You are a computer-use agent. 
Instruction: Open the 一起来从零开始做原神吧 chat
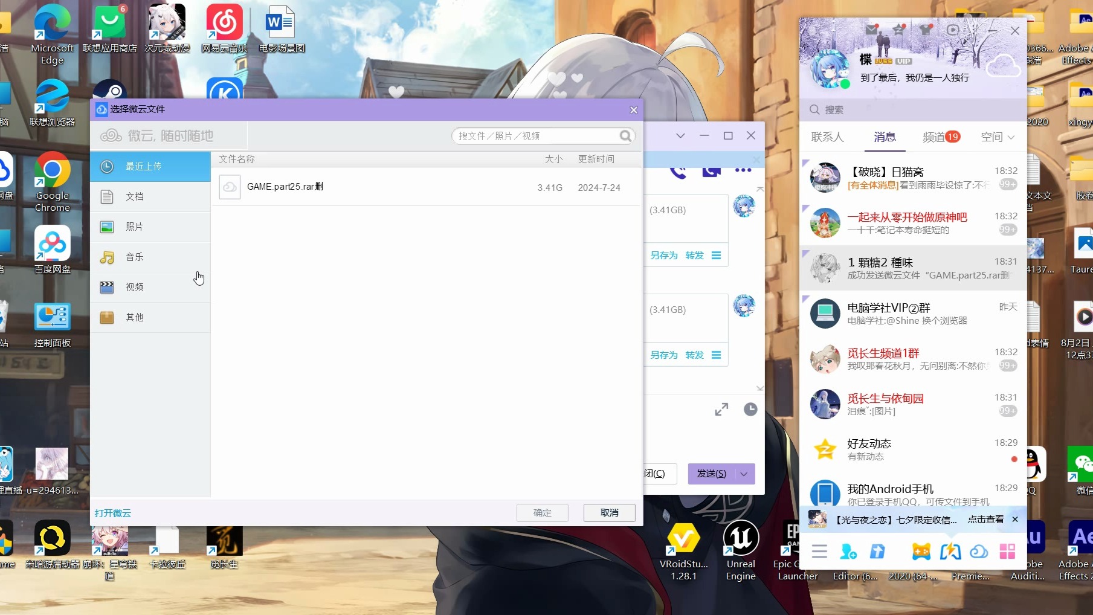(913, 223)
